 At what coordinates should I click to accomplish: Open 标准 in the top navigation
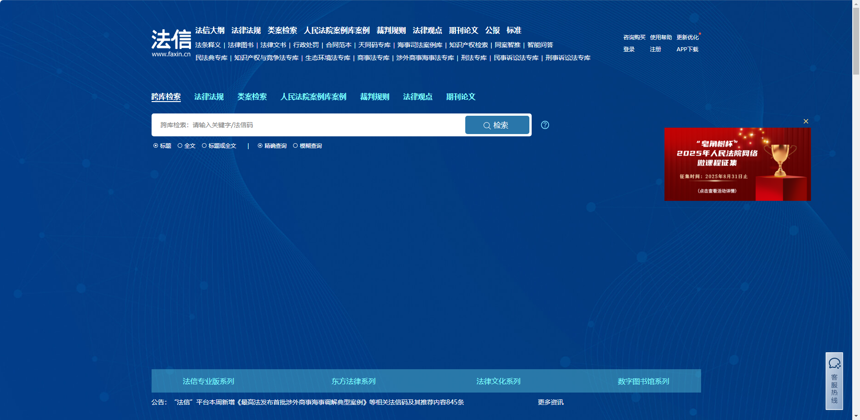(514, 31)
